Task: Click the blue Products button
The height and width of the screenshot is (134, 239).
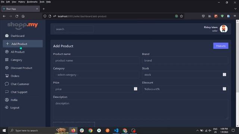Action: pyautogui.click(x=221, y=46)
